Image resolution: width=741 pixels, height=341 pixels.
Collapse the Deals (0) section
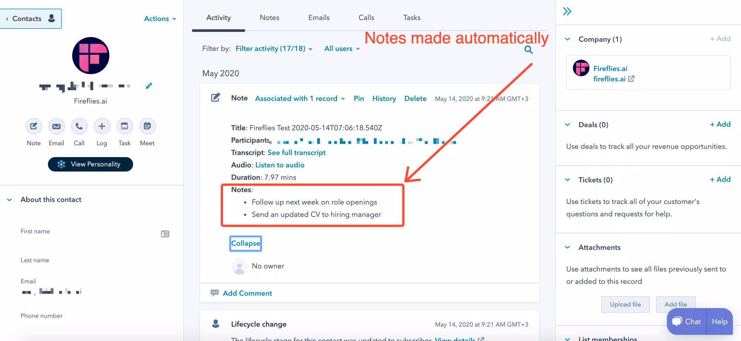568,125
